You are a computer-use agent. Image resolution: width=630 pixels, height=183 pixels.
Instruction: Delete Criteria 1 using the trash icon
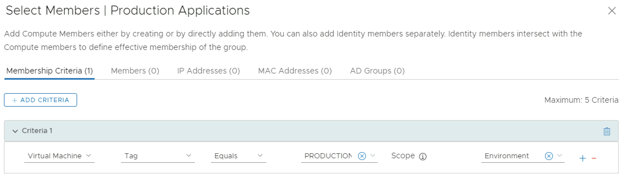[x=607, y=131]
